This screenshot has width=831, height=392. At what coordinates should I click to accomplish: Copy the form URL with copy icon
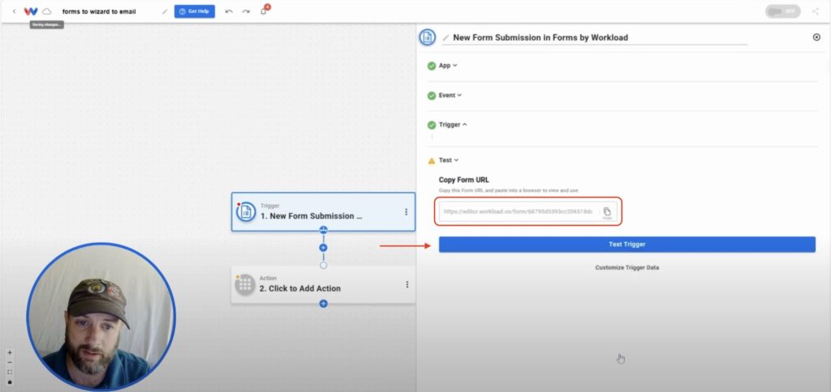point(607,211)
